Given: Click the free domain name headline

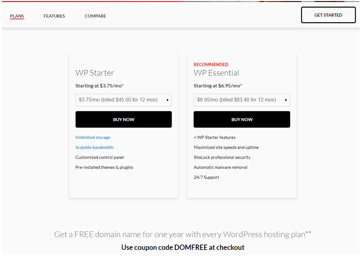Looking at the screenshot, I should [183, 234].
